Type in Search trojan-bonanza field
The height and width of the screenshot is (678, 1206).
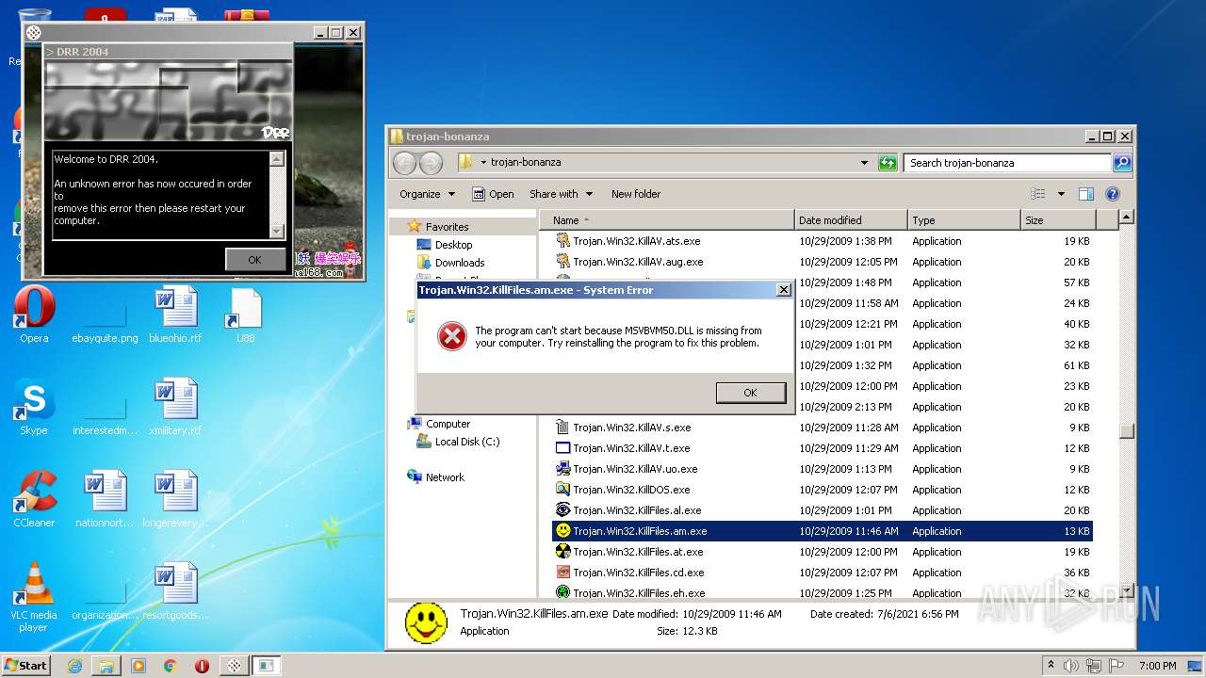(1007, 163)
